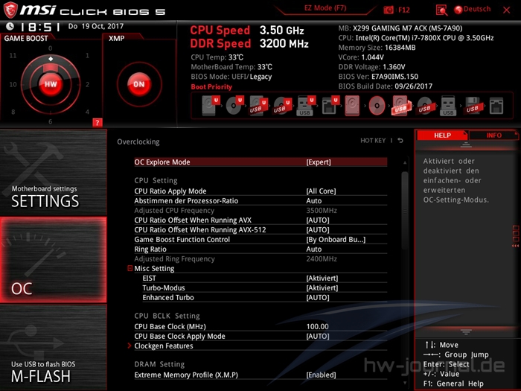Take a screenshot with the F12 camera icon
The width and height of the screenshot is (521, 391).
(388, 10)
